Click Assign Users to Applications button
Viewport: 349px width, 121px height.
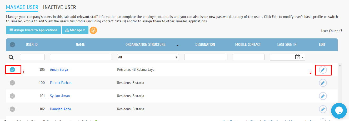(33, 30)
